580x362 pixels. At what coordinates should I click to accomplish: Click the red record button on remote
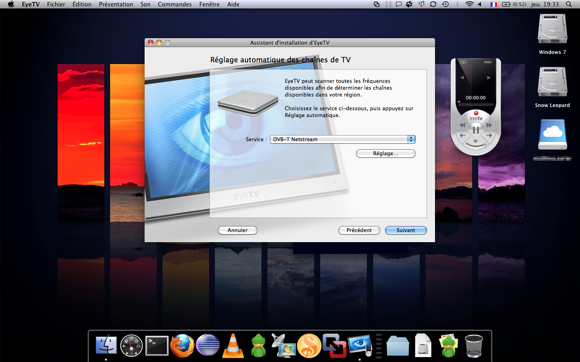pos(476,113)
